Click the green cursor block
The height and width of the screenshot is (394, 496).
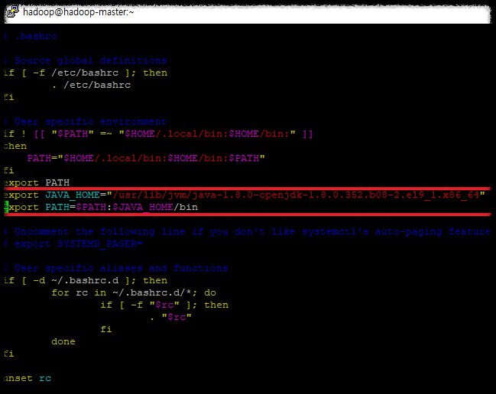[x=6, y=207]
